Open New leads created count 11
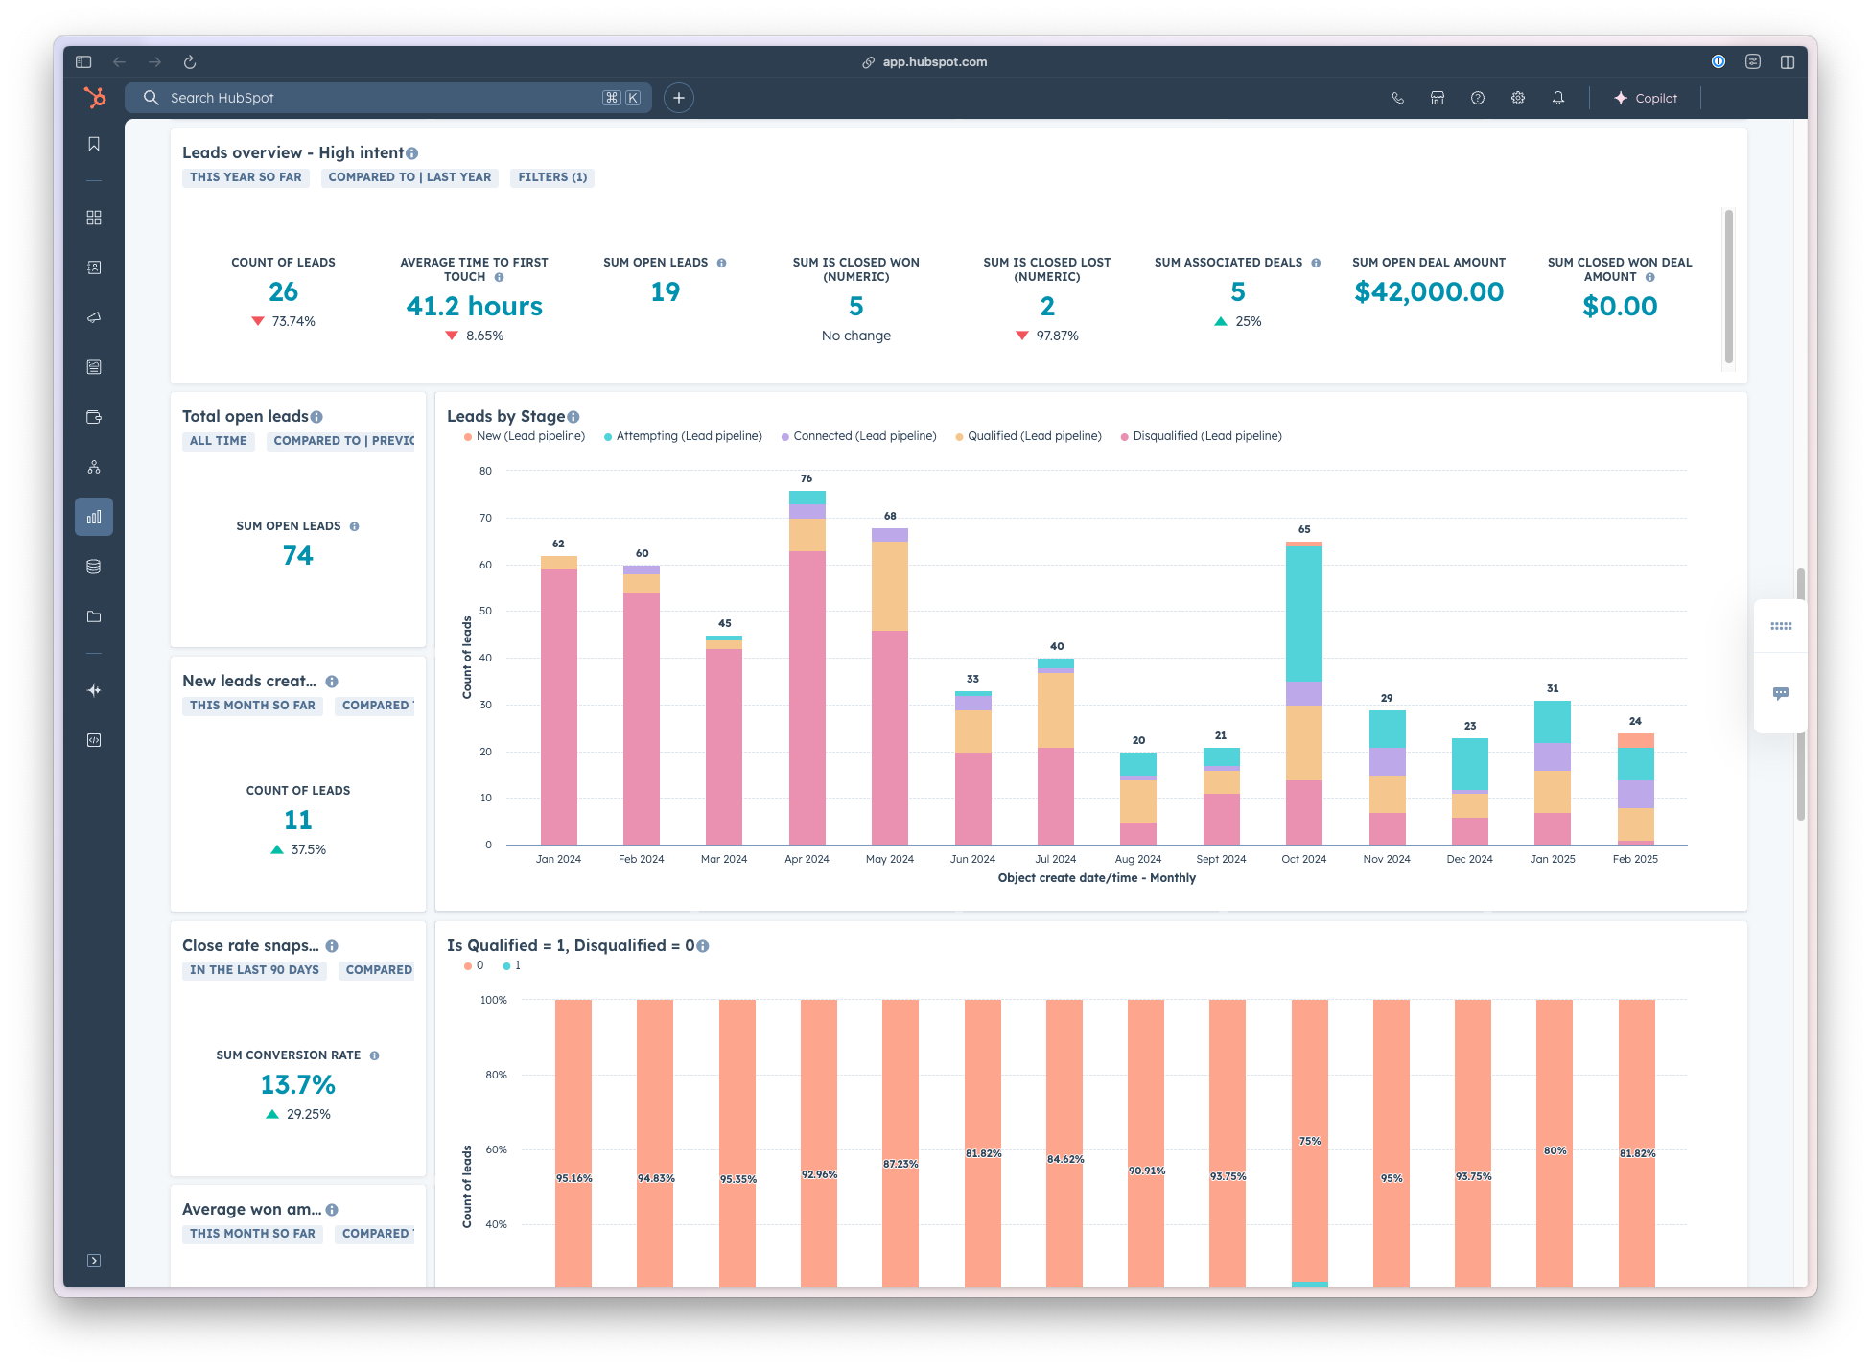 pos(298,820)
